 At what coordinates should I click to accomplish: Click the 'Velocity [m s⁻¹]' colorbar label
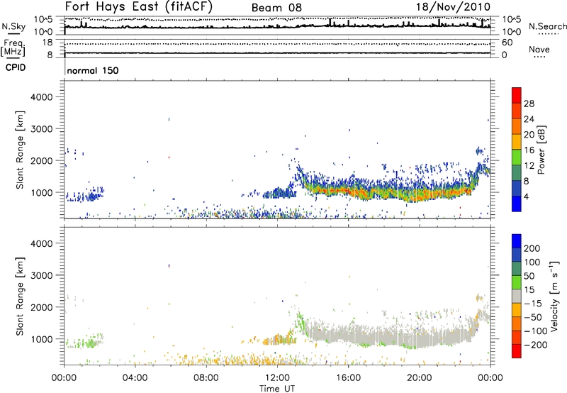[554, 297]
